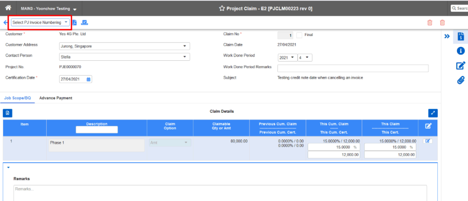Screen dimensions: 468x201
Task: Click the Claim No field
Action: (286, 35)
